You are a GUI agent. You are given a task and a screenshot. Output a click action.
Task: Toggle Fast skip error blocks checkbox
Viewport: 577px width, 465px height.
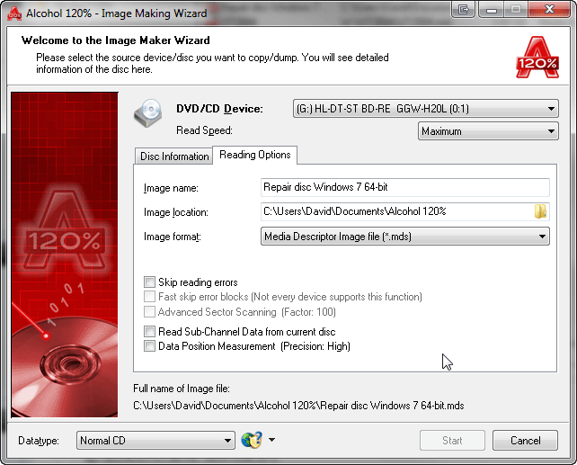point(149,297)
